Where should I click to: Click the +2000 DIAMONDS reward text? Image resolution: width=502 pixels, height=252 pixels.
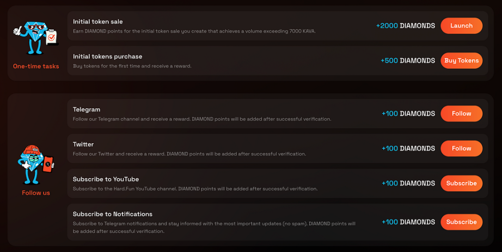[x=406, y=26]
